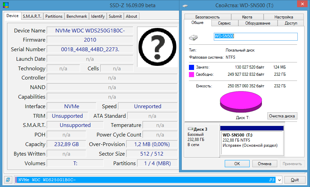Click the SSD-Z application icon in title bar

[x=5, y=5]
